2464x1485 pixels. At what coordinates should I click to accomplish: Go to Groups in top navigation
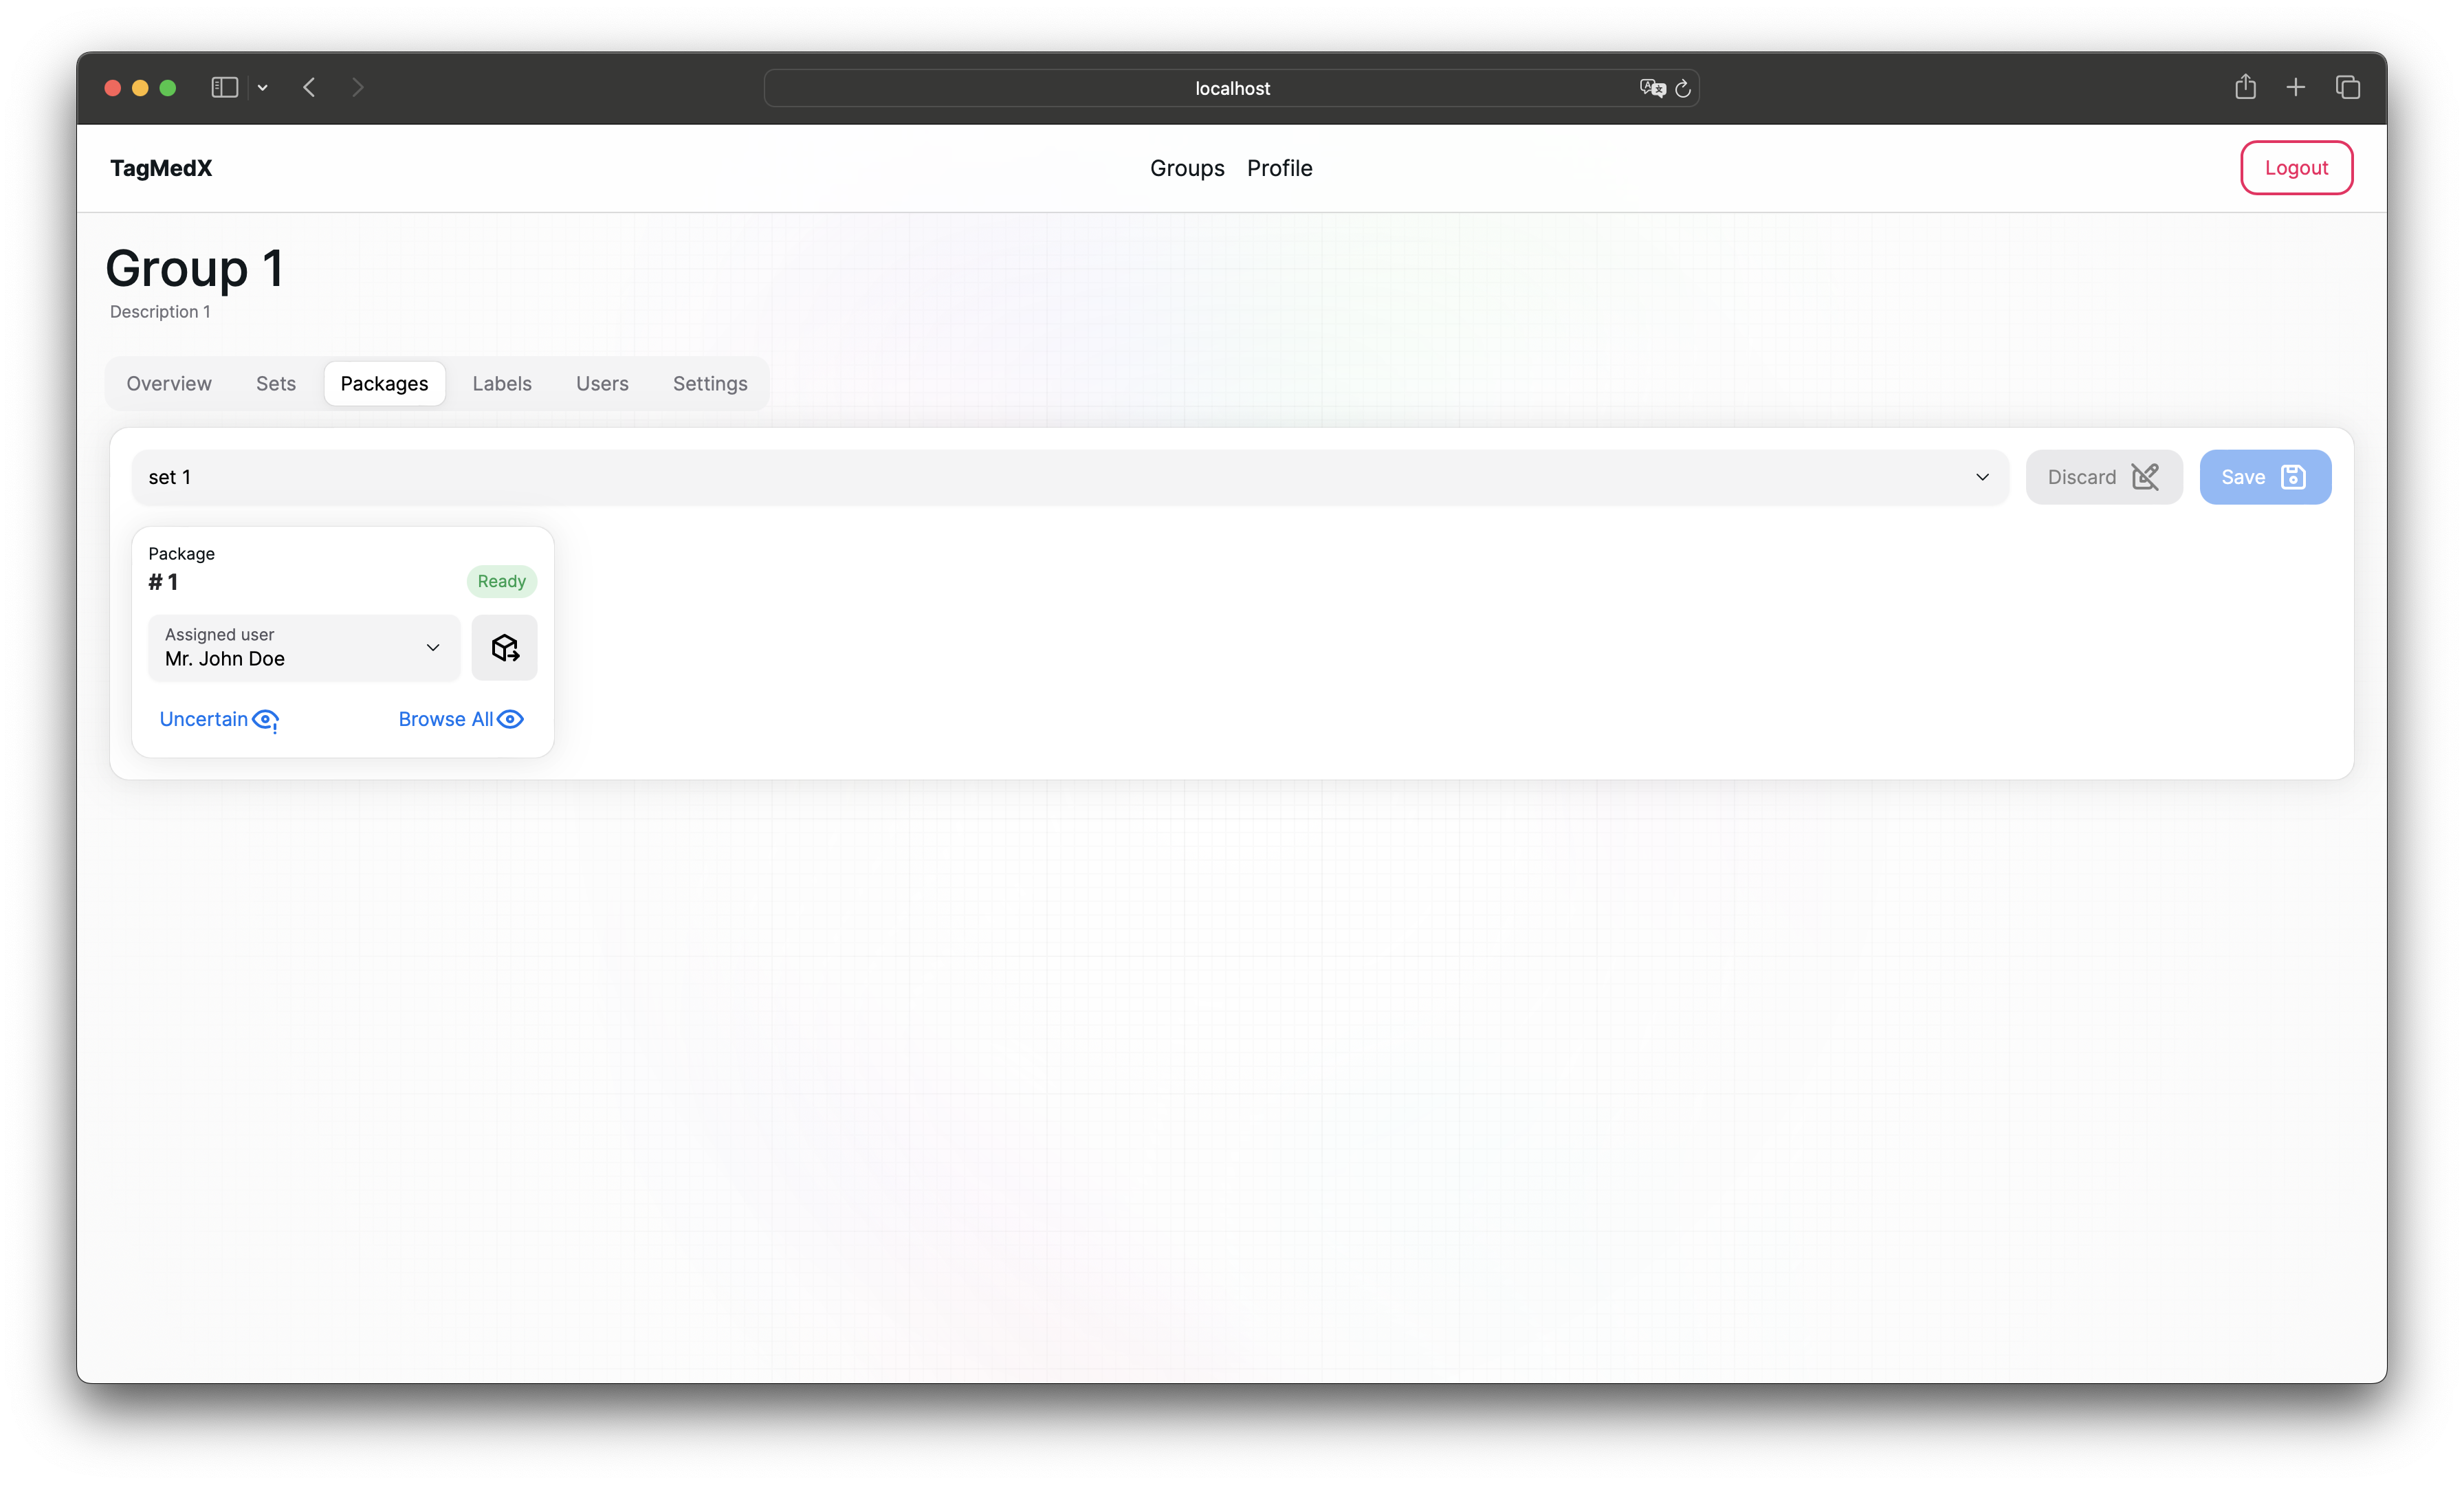point(1186,168)
